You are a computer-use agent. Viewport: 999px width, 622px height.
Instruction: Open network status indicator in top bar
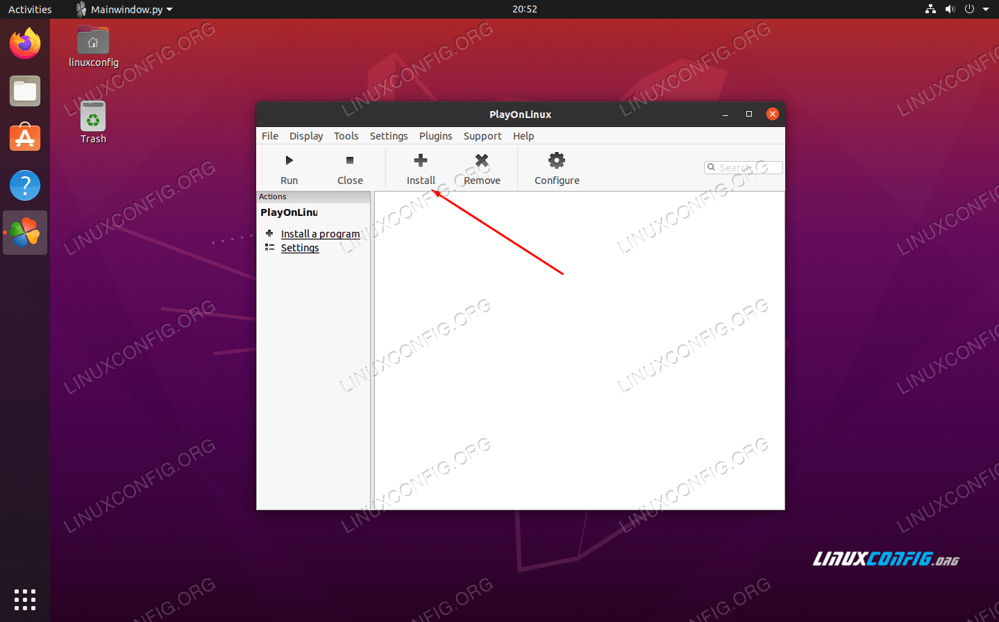pyautogui.click(x=930, y=9)
